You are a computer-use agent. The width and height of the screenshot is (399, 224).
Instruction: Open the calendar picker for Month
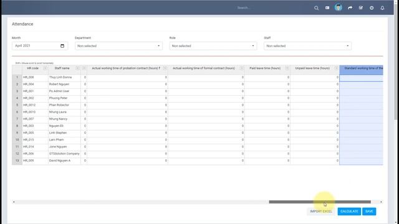(62, 46)
